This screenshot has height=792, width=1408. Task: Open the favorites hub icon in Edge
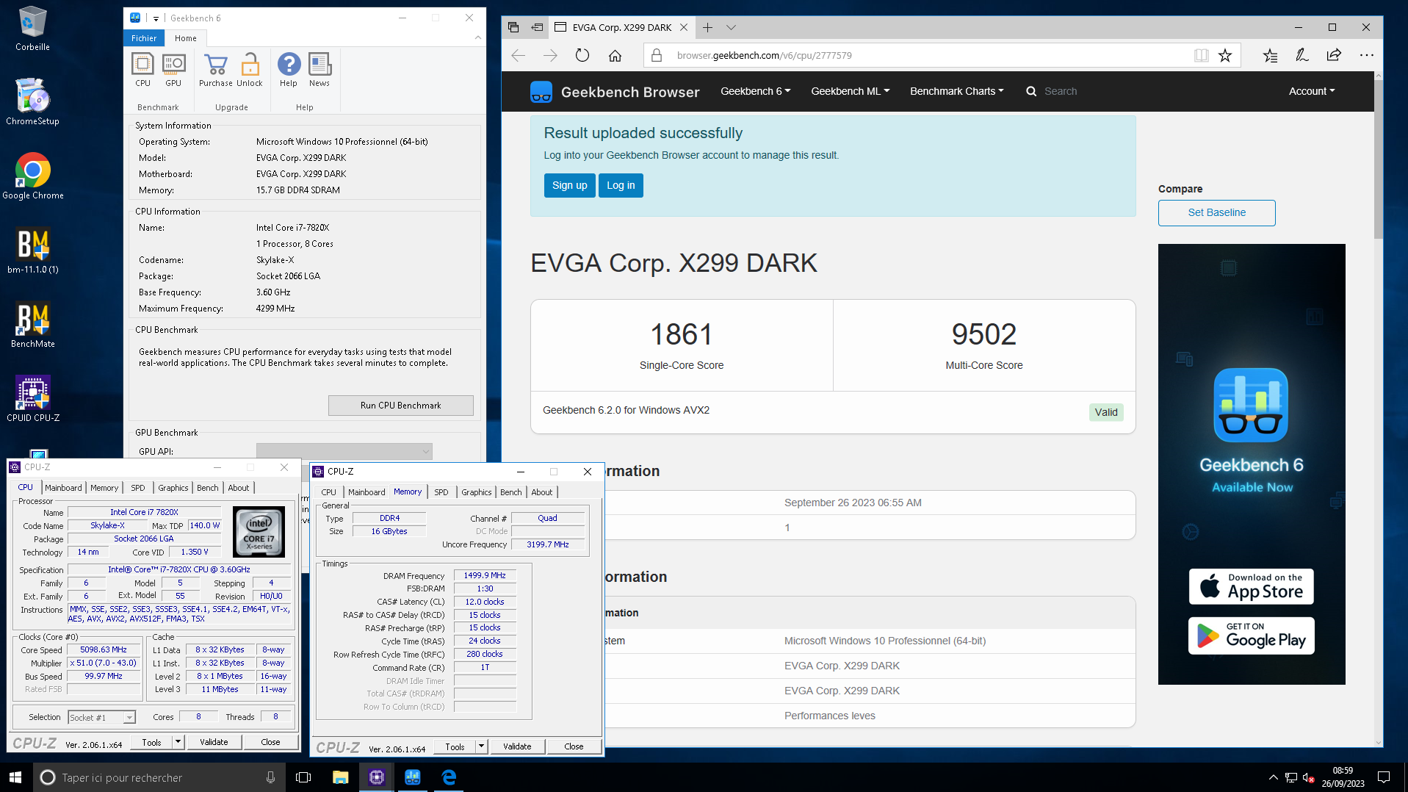point(1270,55)
